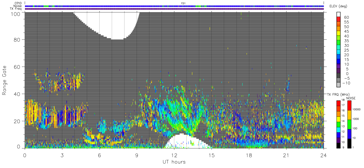Click the "55" label on the ELEV scale
Viewport: 364px width, 168px height.
(x=346, y=22)
